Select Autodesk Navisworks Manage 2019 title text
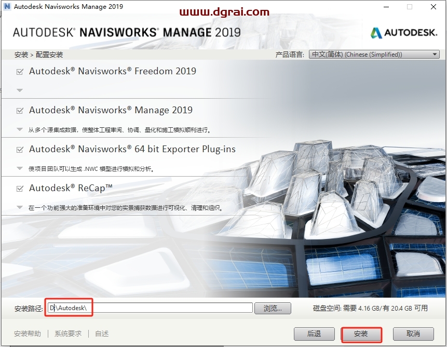Screen dimensions: 447x347 (x=111, y=110)
